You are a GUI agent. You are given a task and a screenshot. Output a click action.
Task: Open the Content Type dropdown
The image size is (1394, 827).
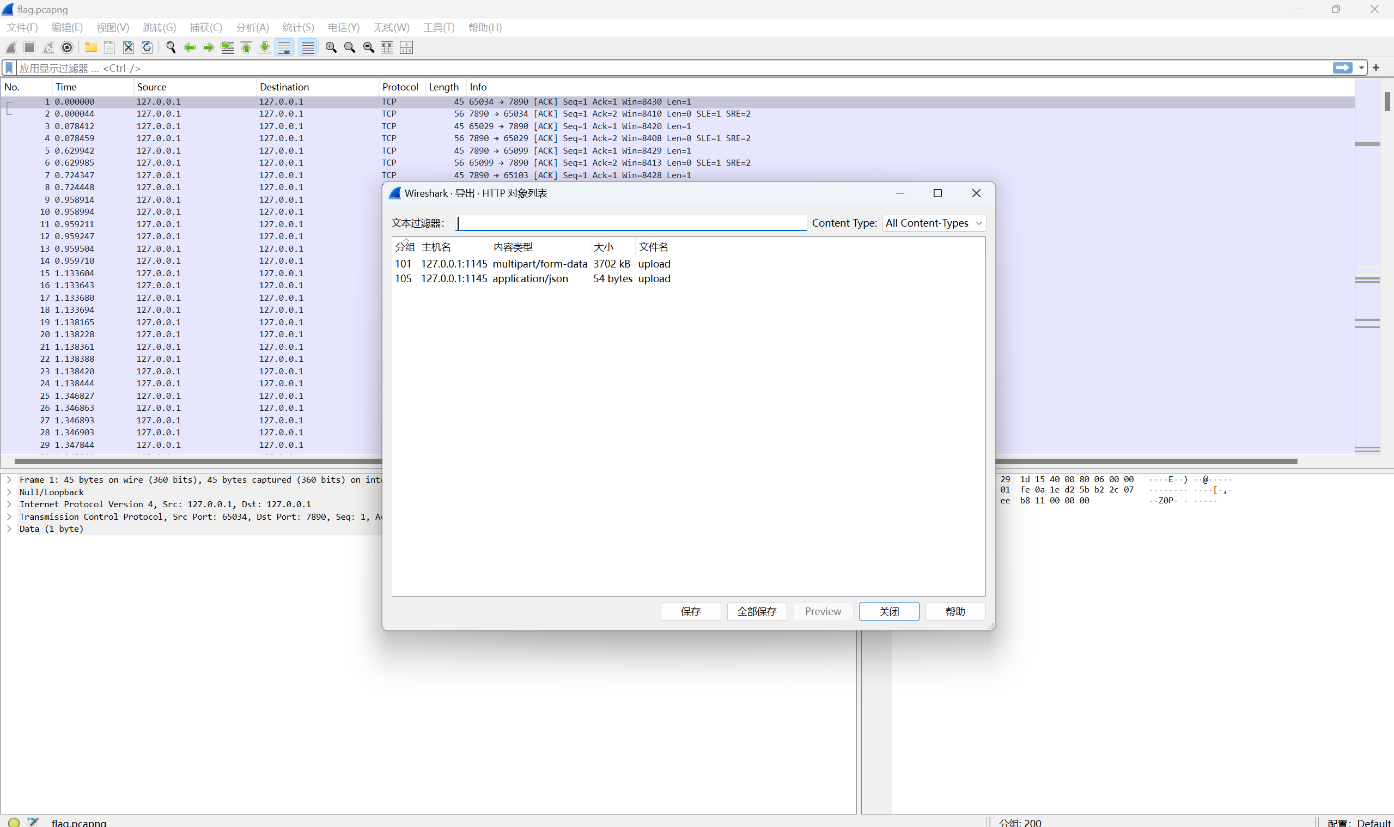tap(934, 223)
